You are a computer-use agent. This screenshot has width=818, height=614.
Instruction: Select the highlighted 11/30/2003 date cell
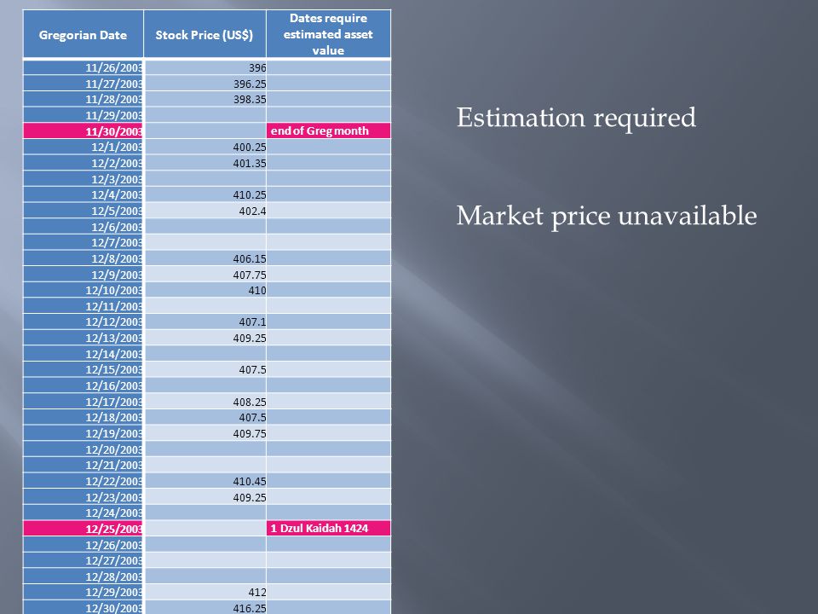pyautogui.click(x=83, y=131)
